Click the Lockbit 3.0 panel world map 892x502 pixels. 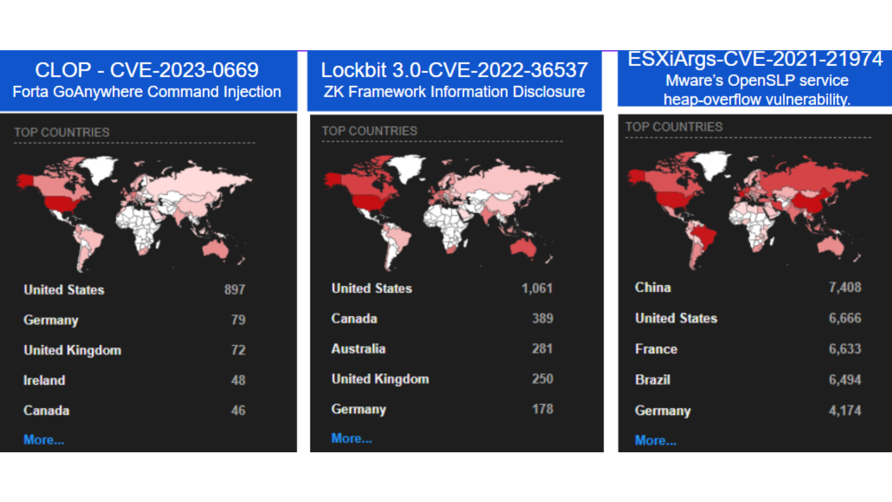[442, 213]
